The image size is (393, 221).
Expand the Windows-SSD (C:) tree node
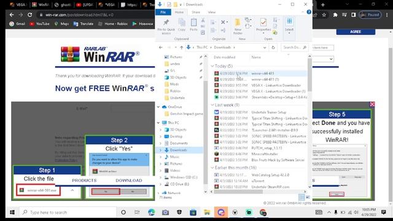point(161,177)
